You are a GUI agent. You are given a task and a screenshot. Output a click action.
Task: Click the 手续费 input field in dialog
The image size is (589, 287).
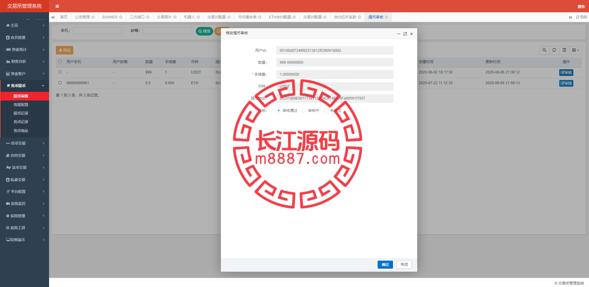point(335,74)
